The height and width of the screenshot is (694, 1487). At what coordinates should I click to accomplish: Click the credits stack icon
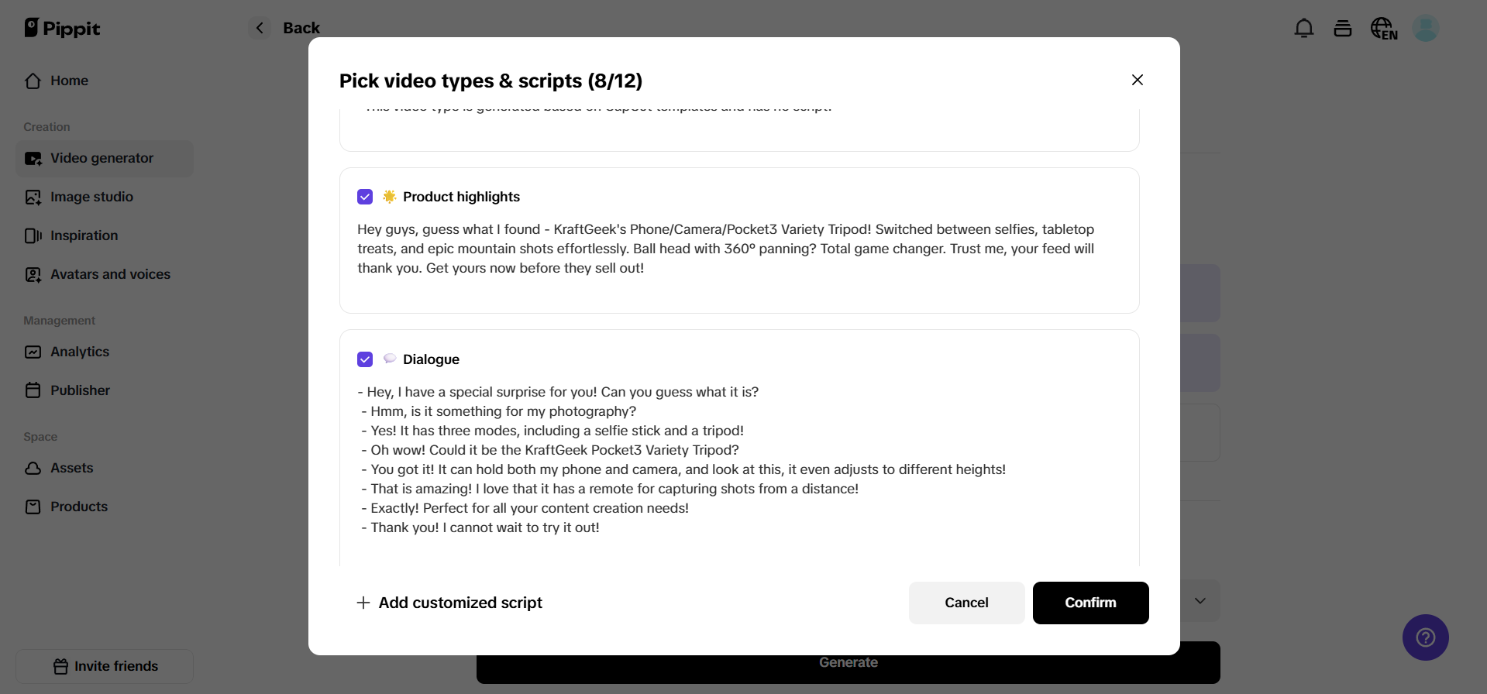pos(1343,29)
